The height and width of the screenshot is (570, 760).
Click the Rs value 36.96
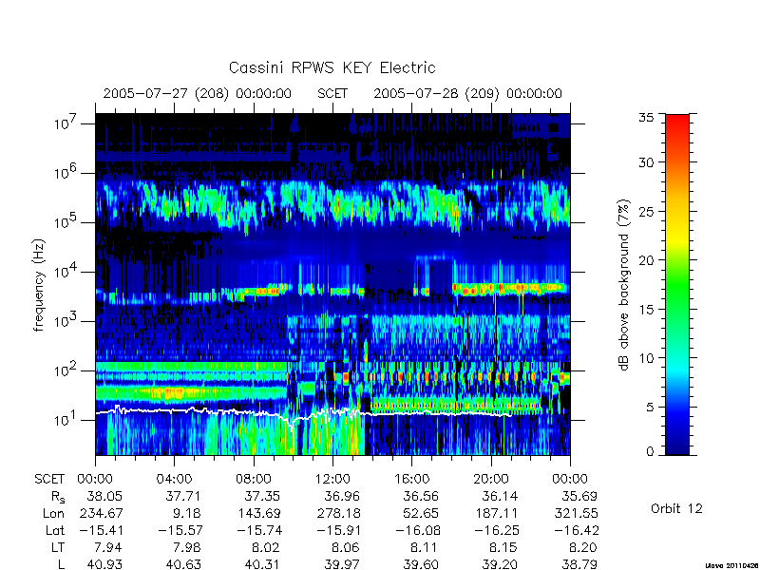pyautogui.click(x=342, y=496)
